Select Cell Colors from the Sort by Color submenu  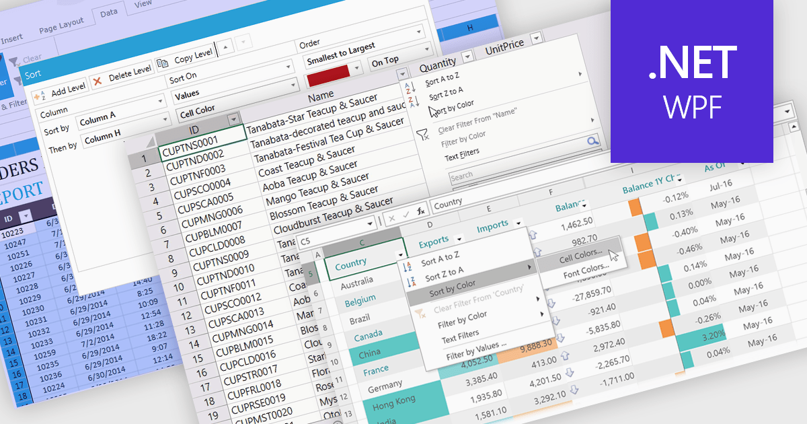(x=580, y=257)
